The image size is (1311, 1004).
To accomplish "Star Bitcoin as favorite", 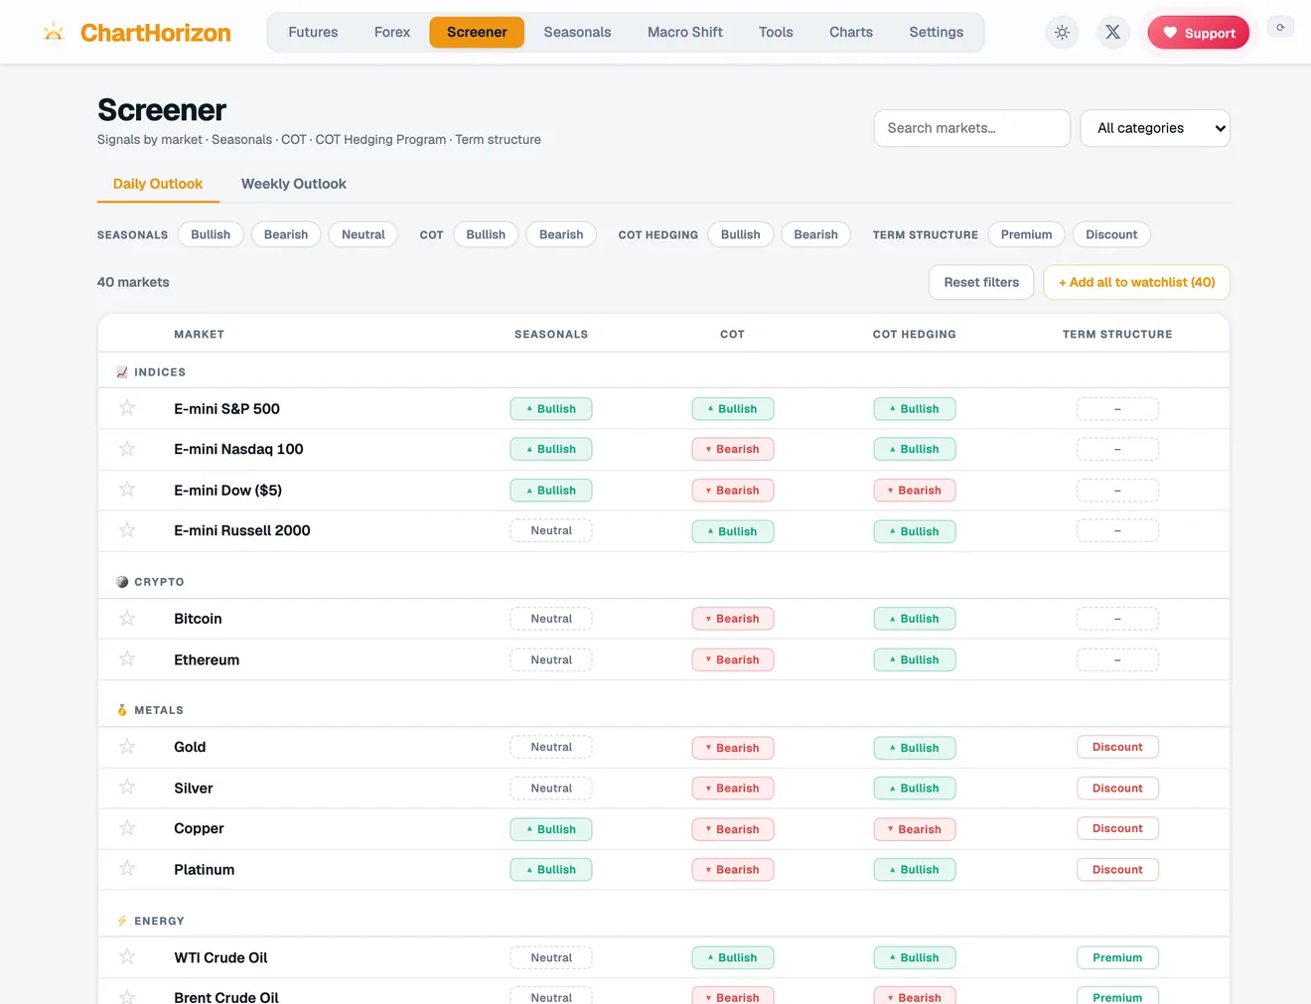I will (x=127, y=619).
